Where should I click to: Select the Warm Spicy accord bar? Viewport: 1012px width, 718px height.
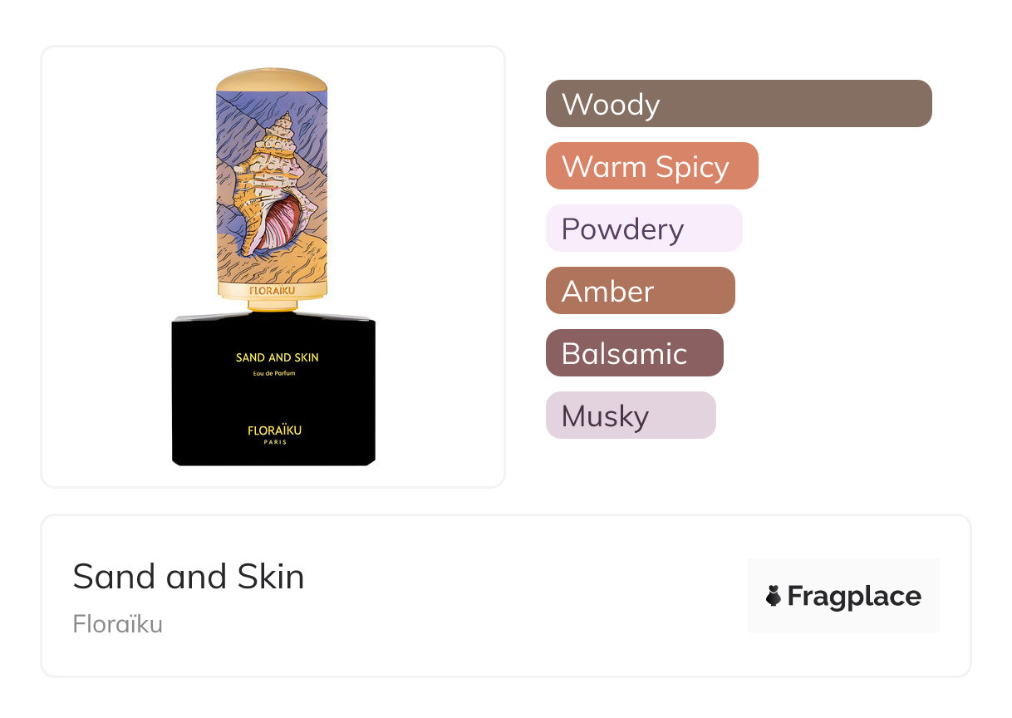[651, 166]
